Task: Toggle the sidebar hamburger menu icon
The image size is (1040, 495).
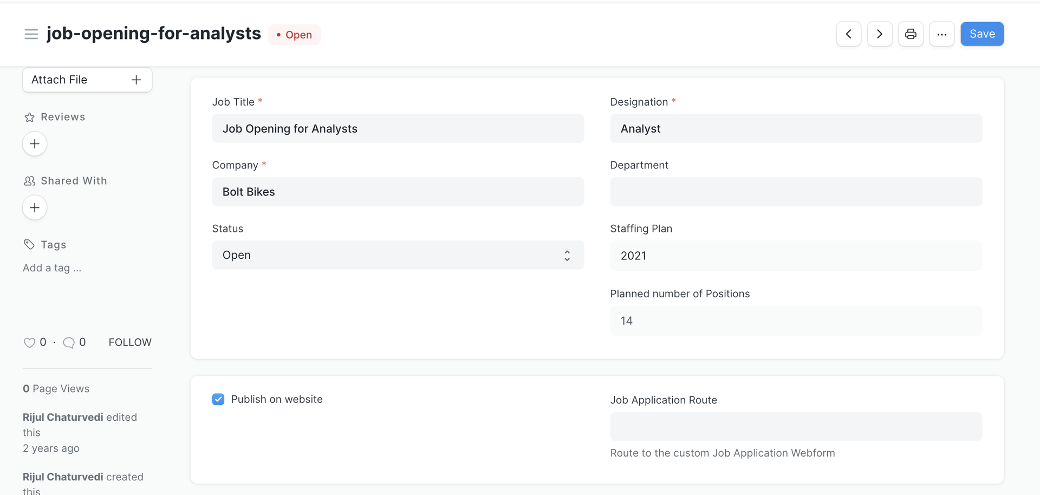Action: [31, 34]
